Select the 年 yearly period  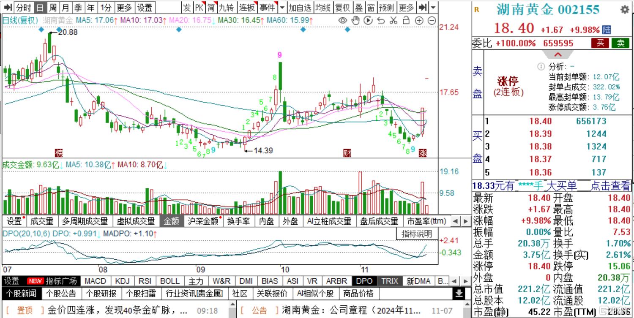91,7
